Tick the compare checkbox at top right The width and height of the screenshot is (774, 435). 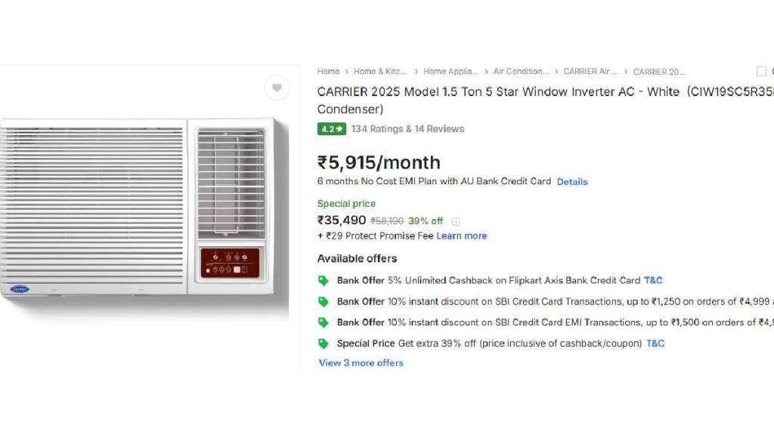click(761, 72)
